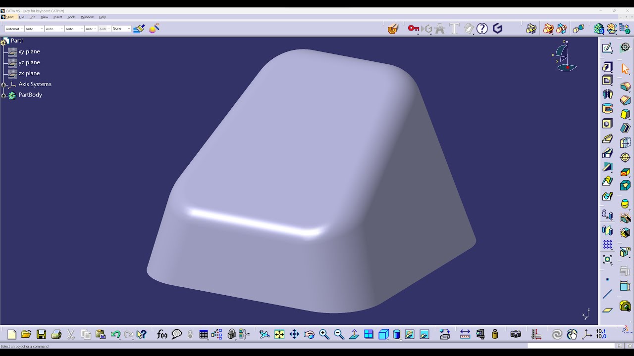Open the second Auto dropdown

tap(54, 29)
